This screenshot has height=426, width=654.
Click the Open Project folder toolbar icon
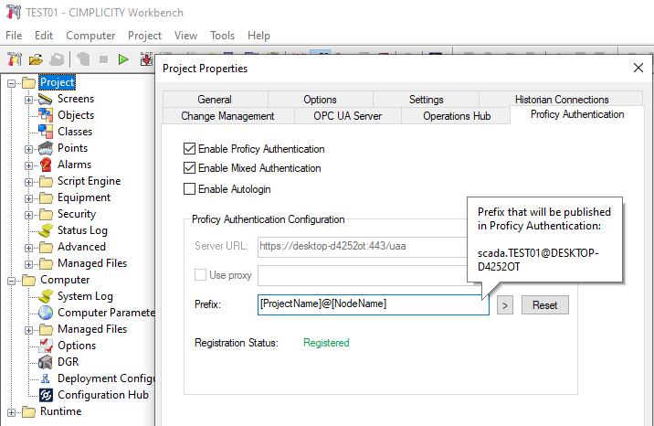36,59
